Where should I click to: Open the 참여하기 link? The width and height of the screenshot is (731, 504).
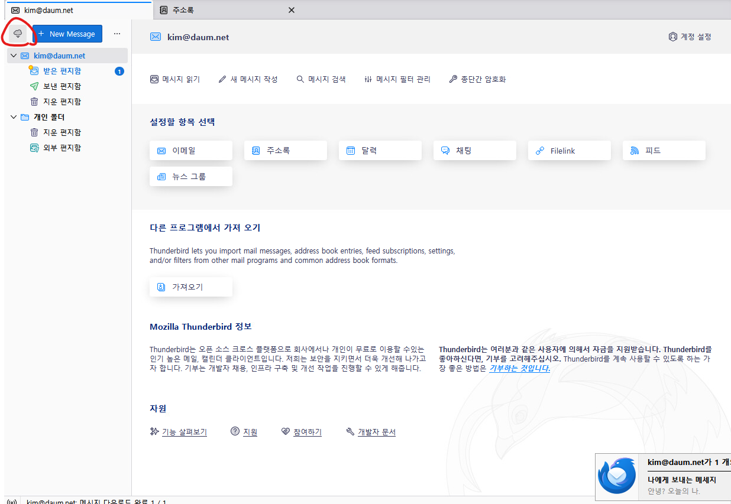tap(308, 432)
